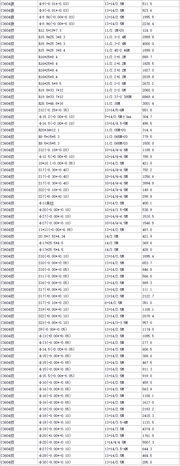Click the spec cell 11*11(-0.00*-0.05)
The height and width of the screenshot is (466, 180).
[x=70, y=230]
